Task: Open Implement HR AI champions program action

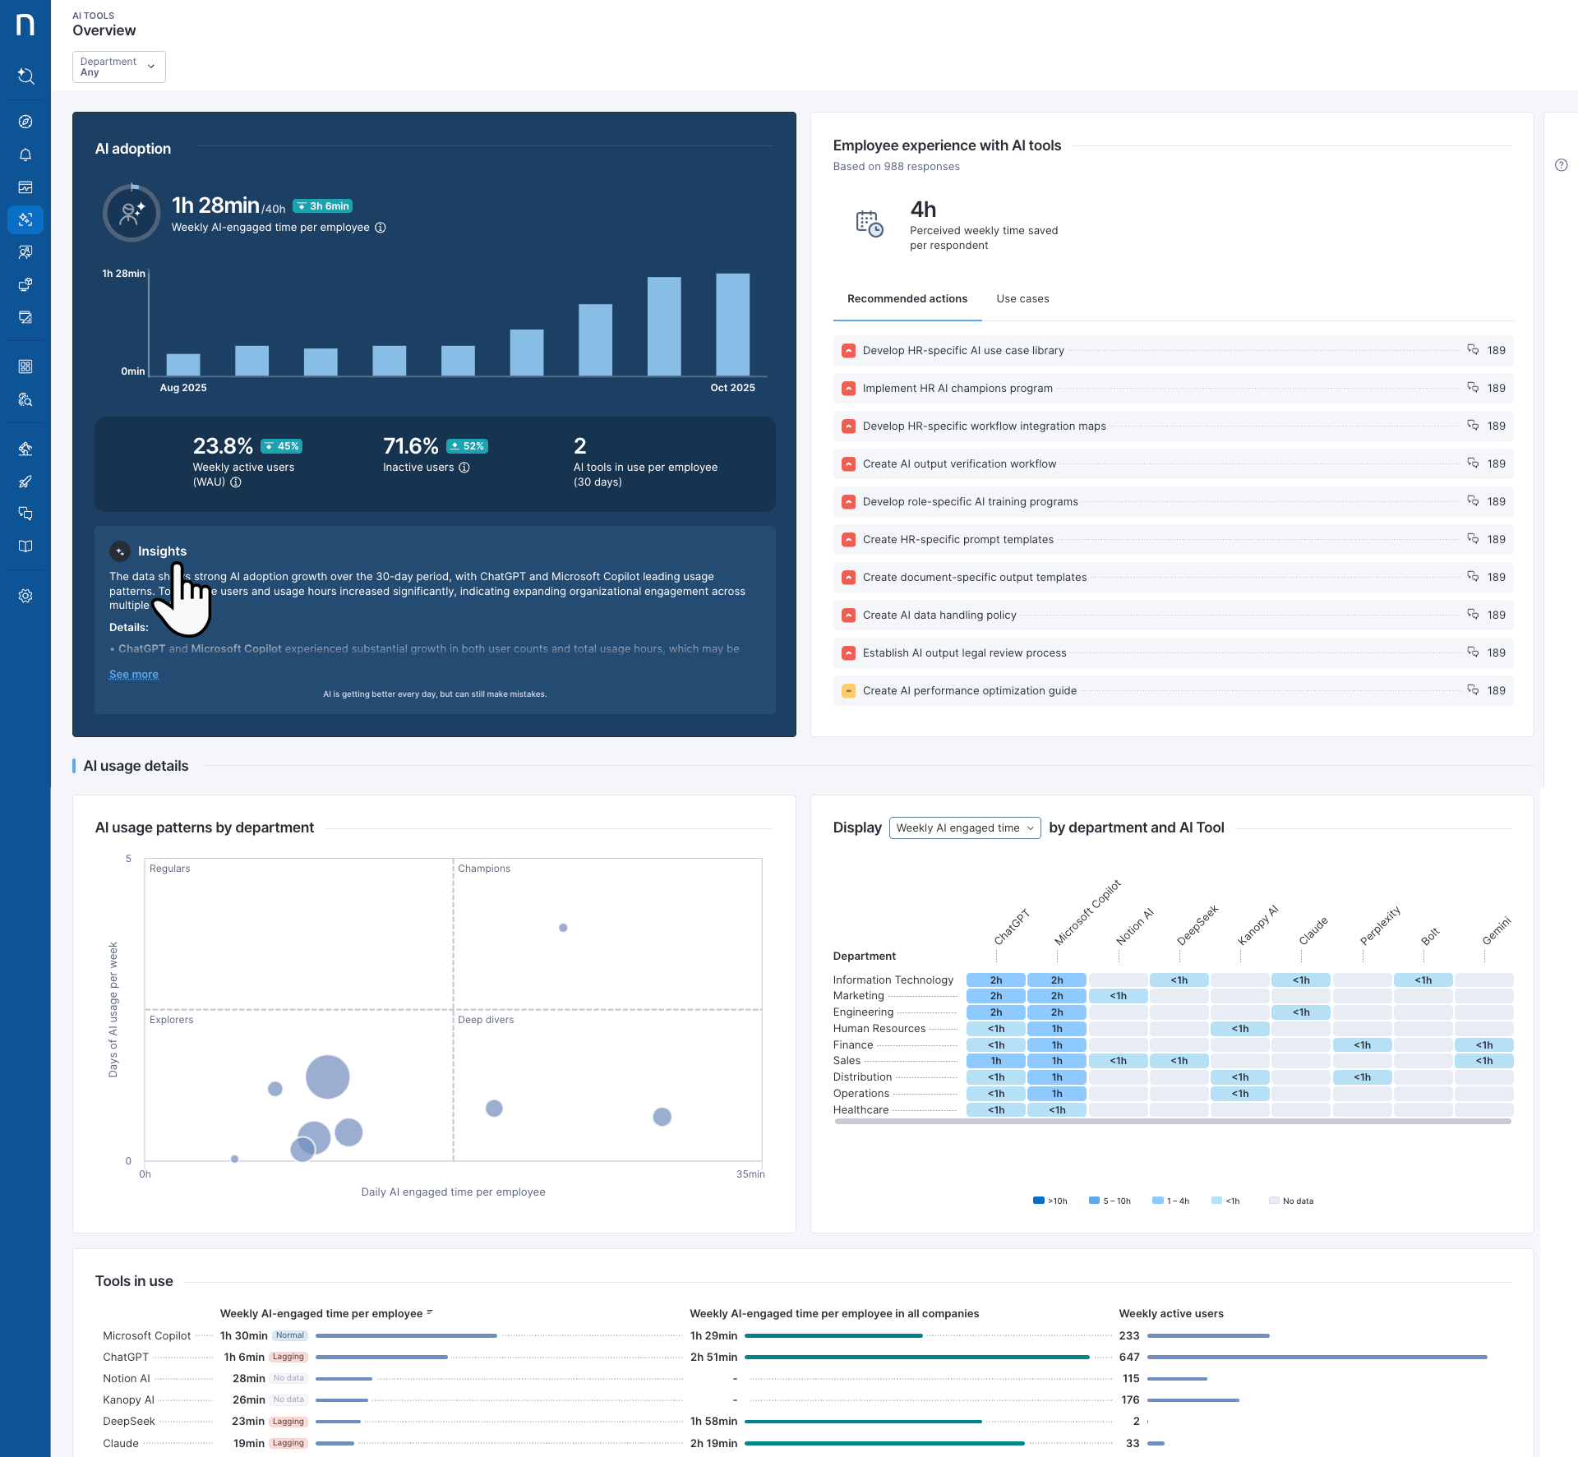Action: tap(957, 389)
